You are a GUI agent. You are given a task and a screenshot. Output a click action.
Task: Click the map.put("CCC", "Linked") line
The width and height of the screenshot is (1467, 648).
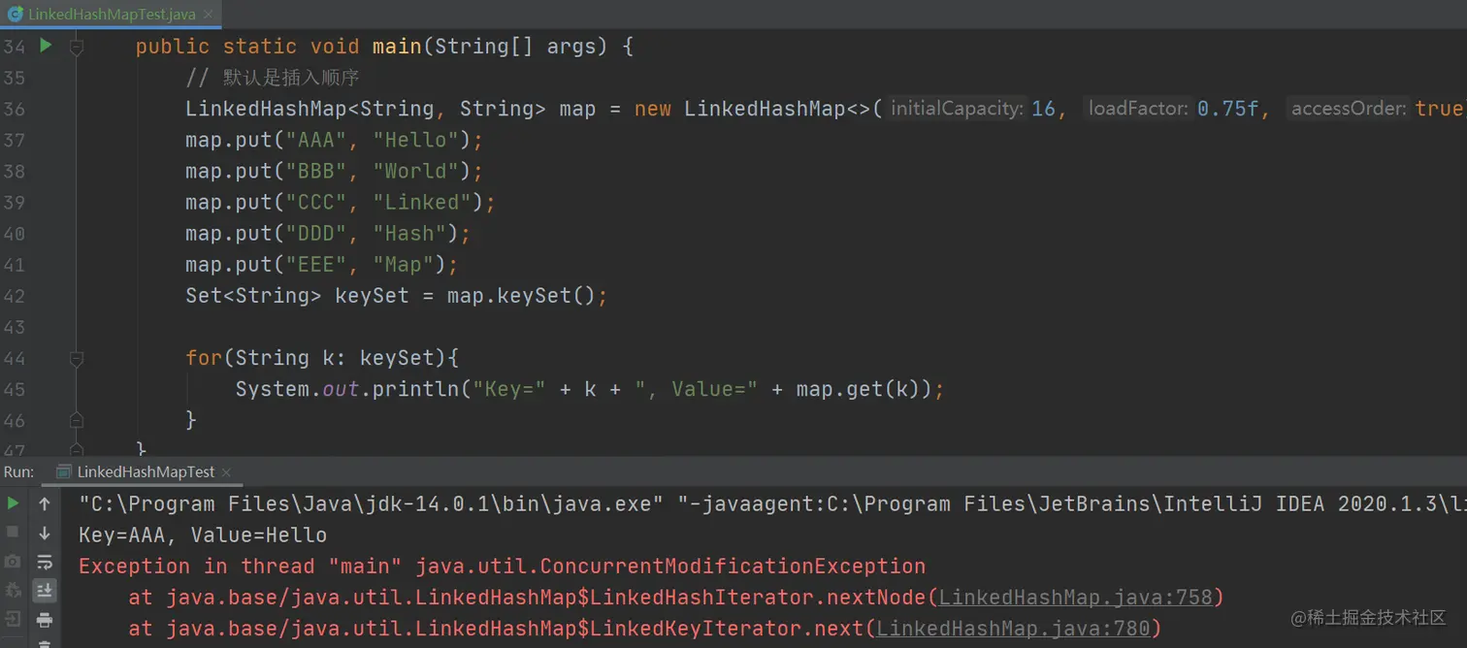341,202
